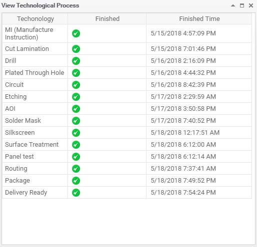257x247 pixels.
Task: Click green checkmark for Cut Lamination
Action: [x=76, y=49]
